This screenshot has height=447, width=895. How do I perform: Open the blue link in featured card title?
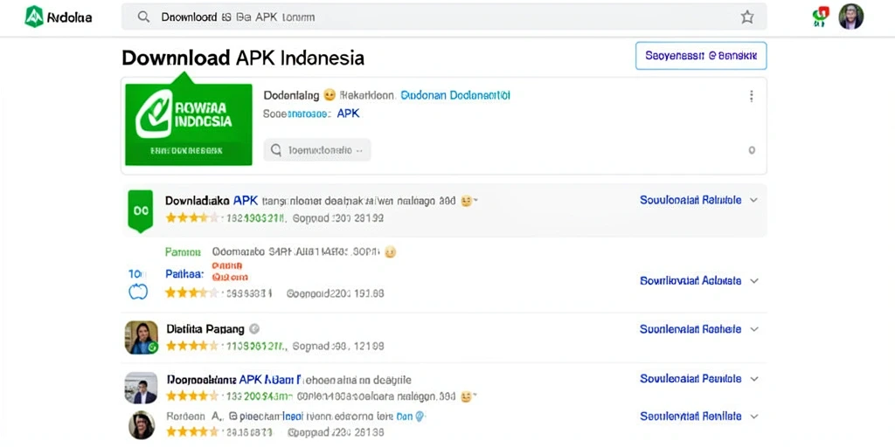click(x=455, y=95)
